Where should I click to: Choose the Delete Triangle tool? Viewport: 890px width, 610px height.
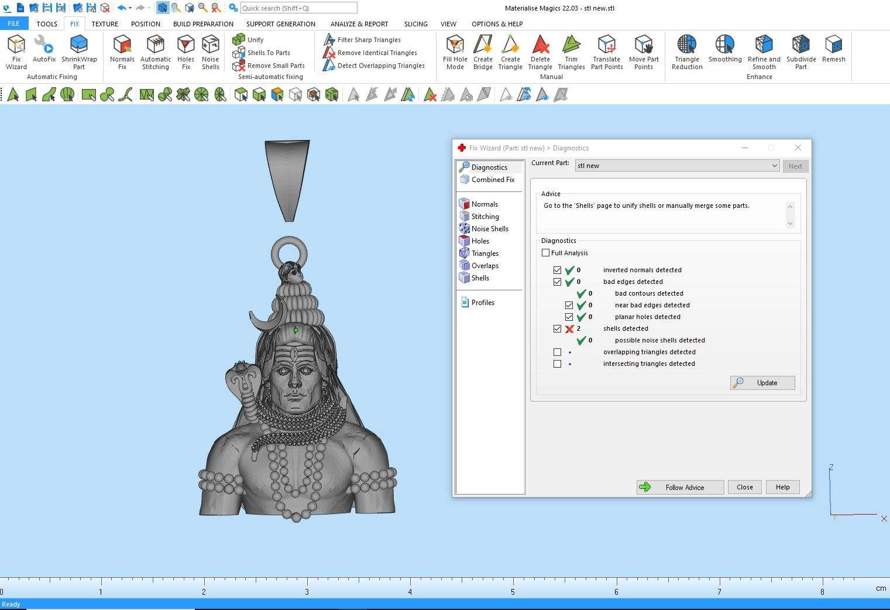tap(540, 52)
